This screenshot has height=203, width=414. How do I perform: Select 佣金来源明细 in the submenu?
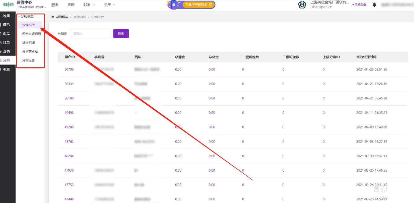coord(31,34)
